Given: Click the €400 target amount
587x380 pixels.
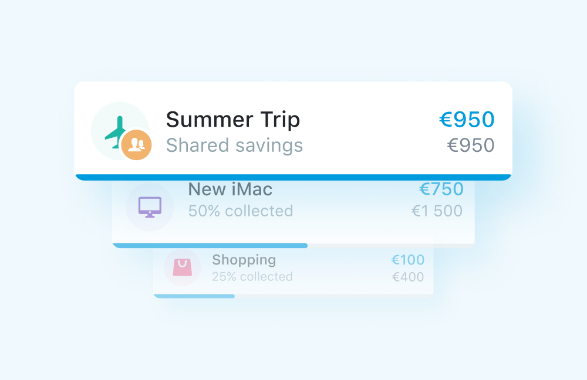Looking at the screenshot, I should [407, 277].
